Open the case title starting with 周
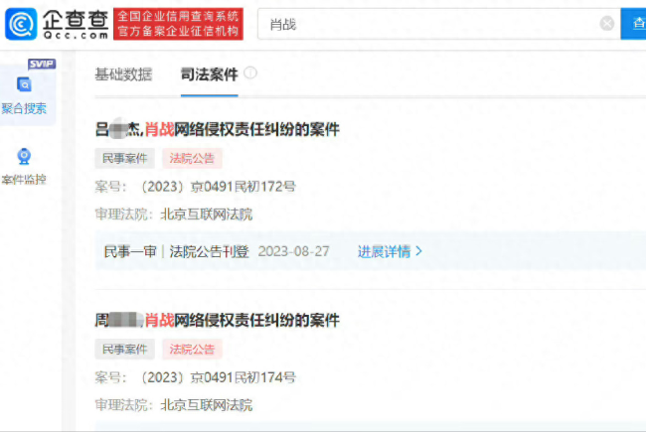This screenshot has width=646, height=432. pos(217,320)
